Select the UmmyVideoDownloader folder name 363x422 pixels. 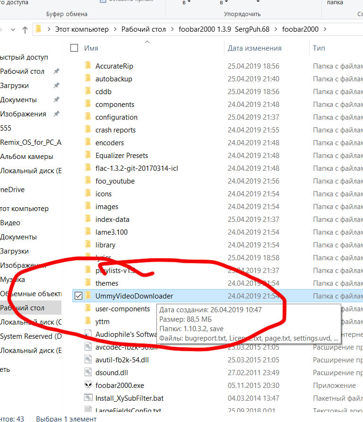coord(134,296)
